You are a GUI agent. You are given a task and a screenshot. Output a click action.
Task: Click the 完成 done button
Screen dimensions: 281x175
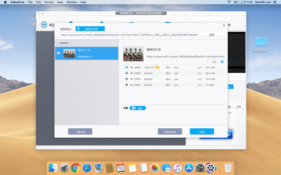(x=202, y=132)
